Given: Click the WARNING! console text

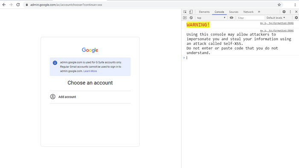Looking at the screenshot, I should [198, 25].
